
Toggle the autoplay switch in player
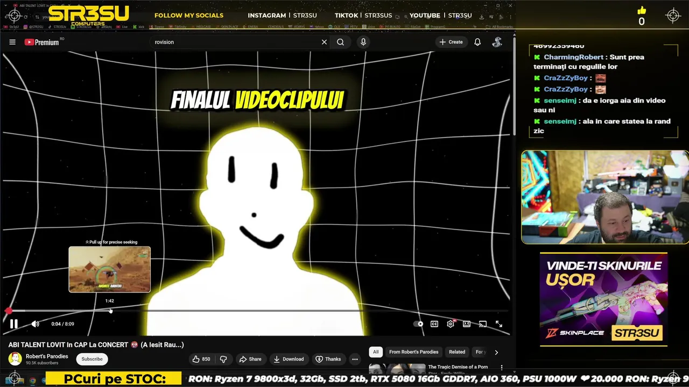pos(418,324)
